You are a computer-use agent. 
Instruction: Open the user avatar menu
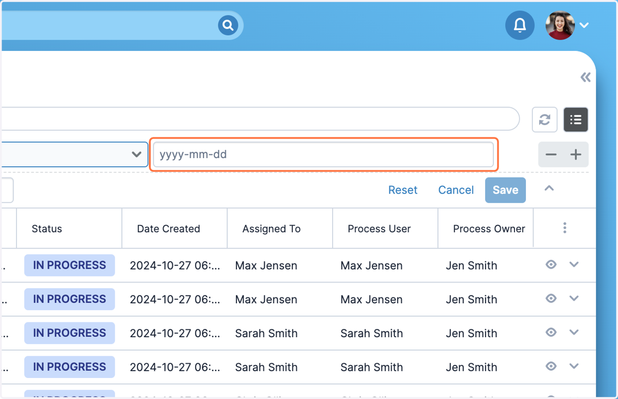[x=560, y=25]
